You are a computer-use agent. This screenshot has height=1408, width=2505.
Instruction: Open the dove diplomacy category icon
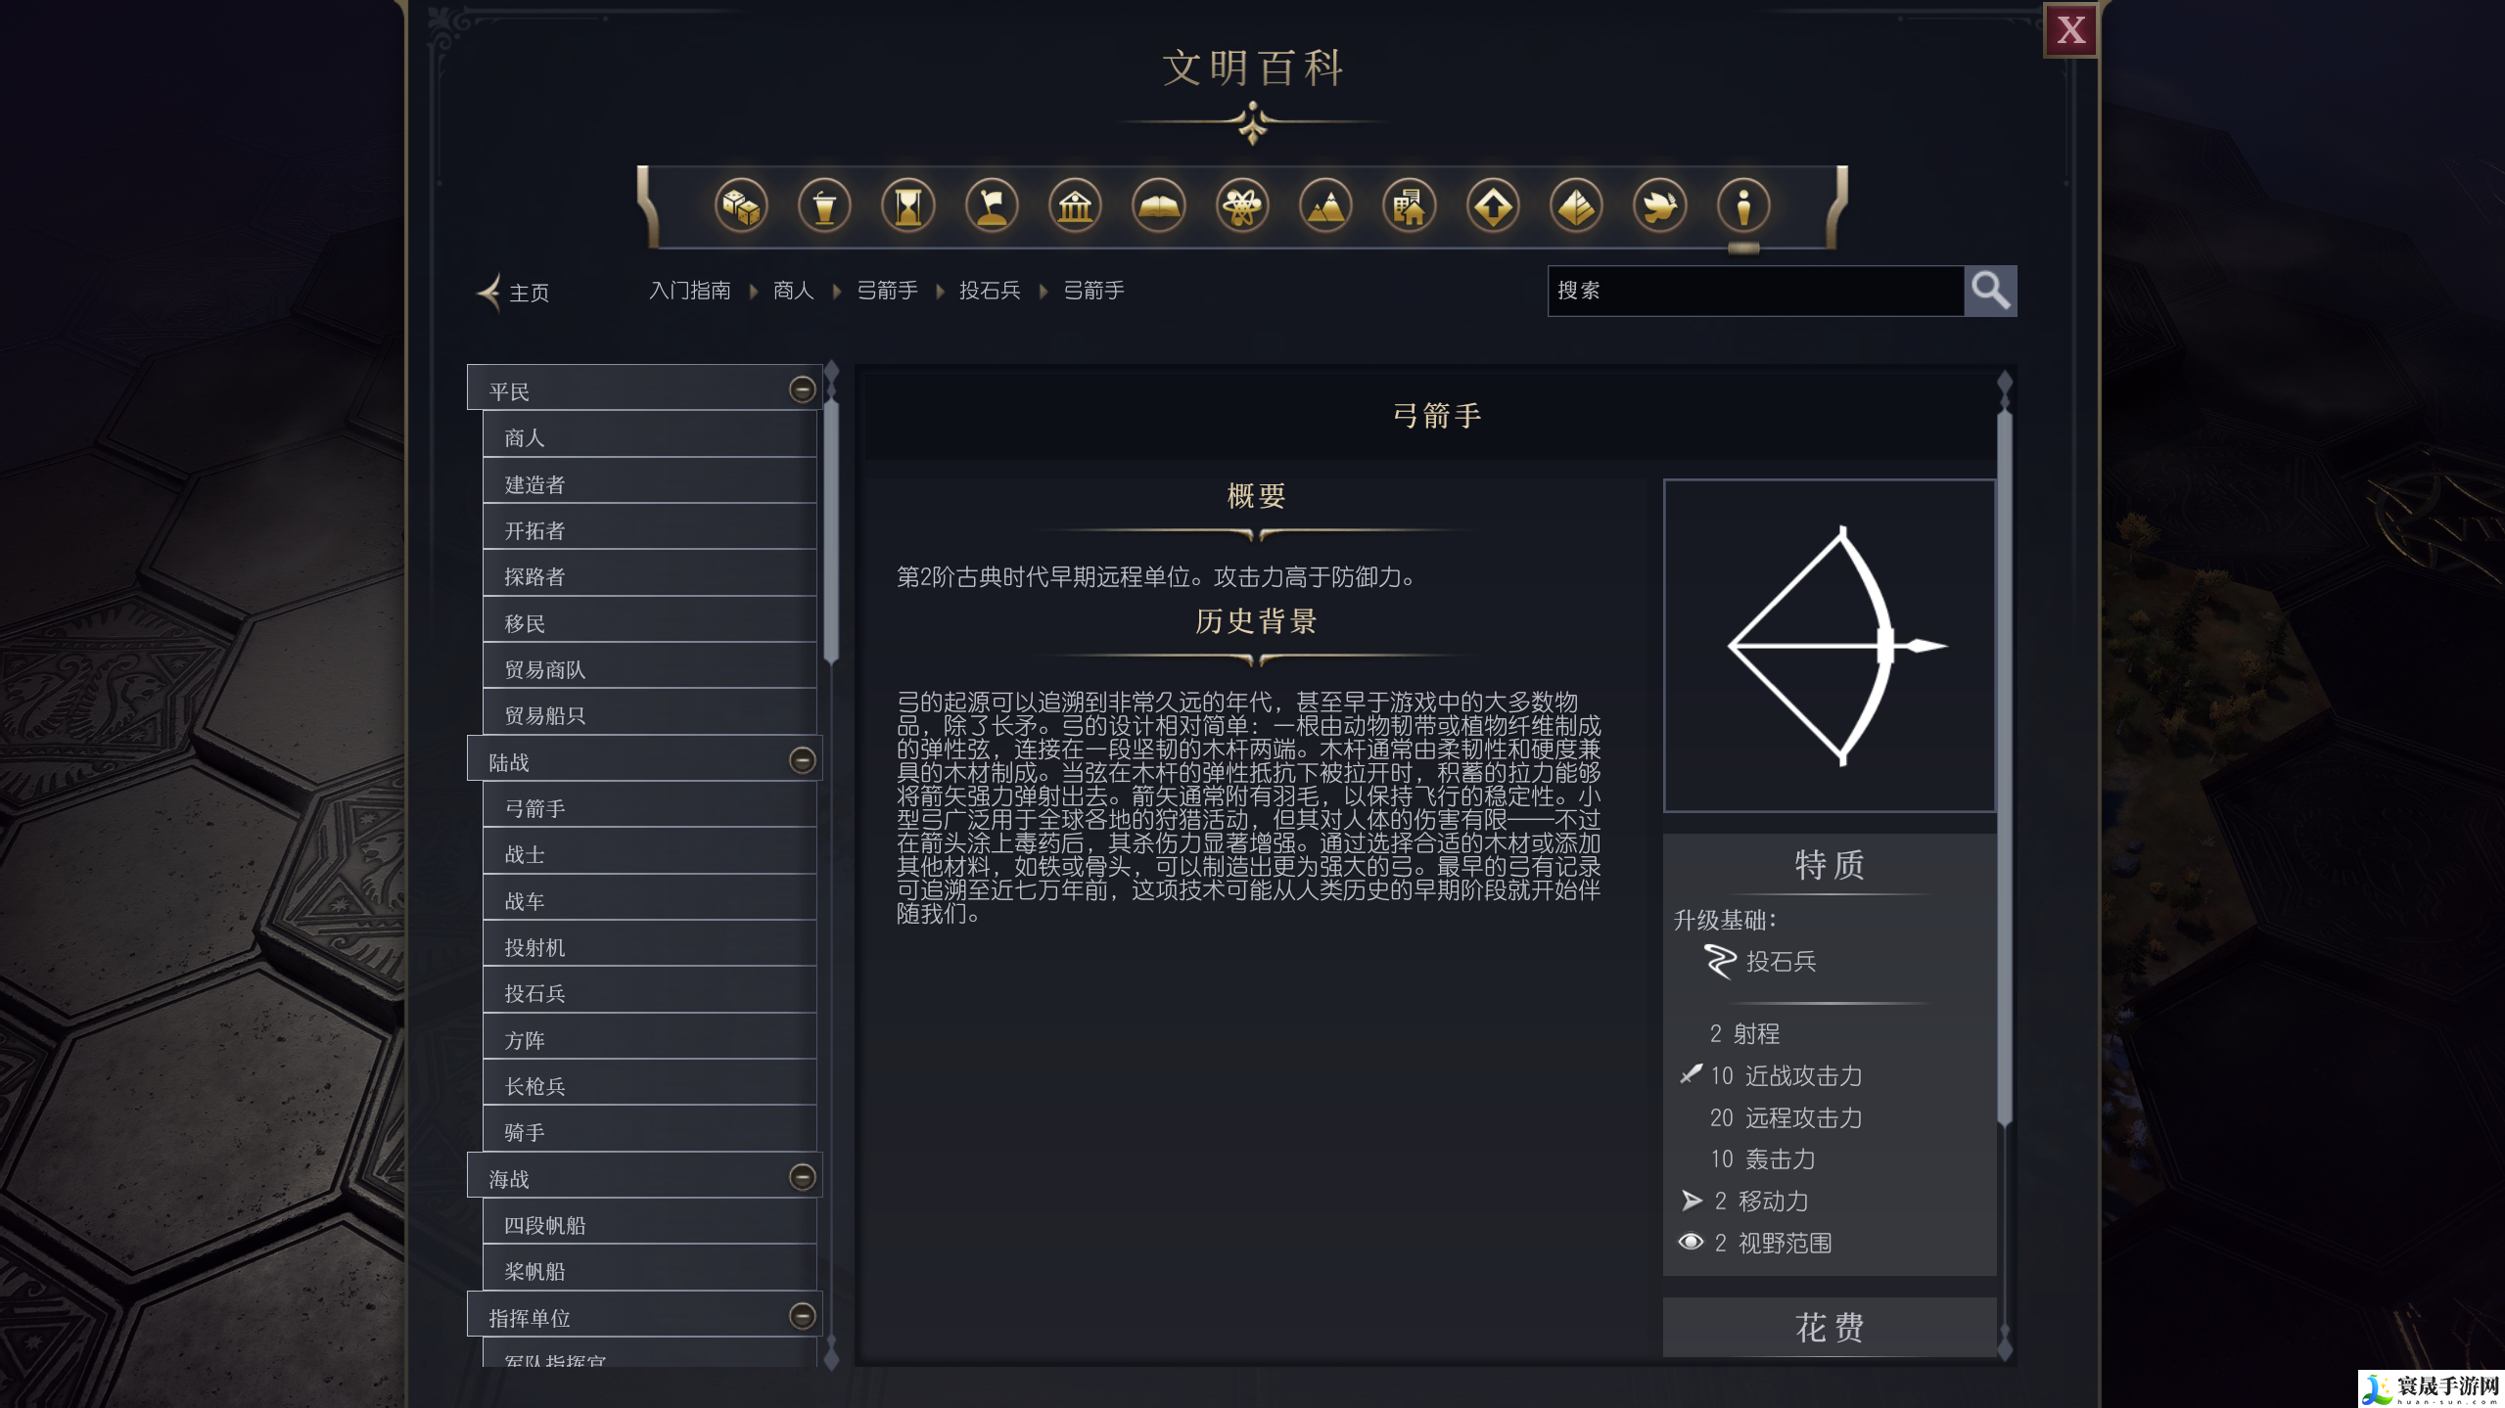[x=1659, y=206]
